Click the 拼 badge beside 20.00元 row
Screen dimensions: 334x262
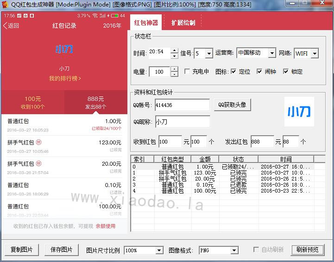pyautogui.click(x=38, y=163)
